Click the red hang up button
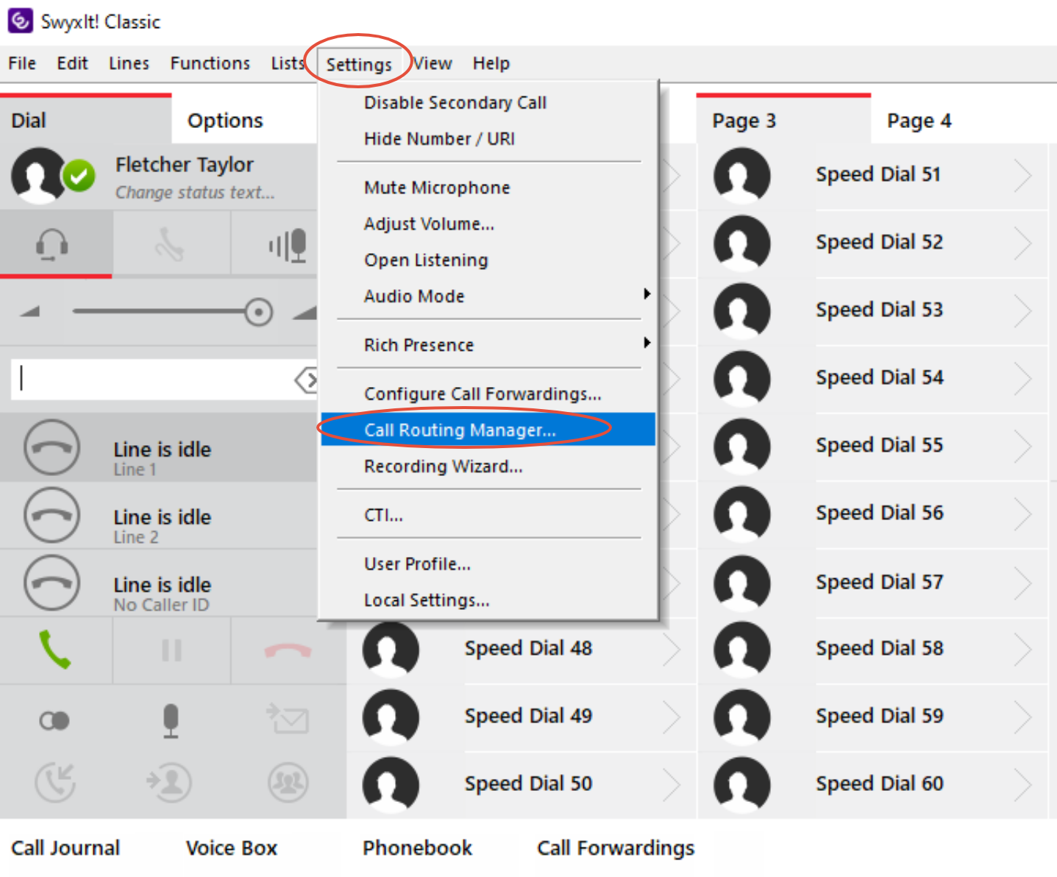 coord(288,651)
